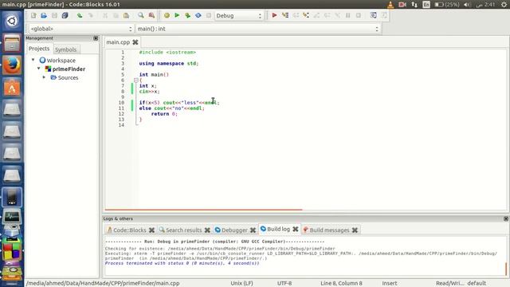This screenshot has height=287, width=510.
Task: Collapse the primeFinder project node
Action: point(39,69)
